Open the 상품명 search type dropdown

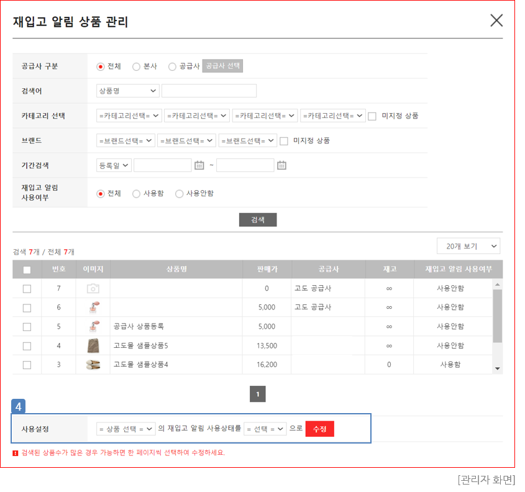[128, 91]
